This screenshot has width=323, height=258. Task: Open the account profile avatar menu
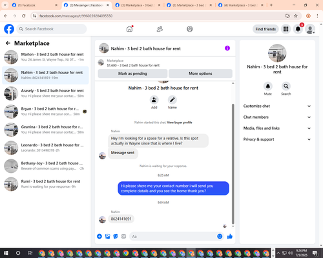point(310,29)
